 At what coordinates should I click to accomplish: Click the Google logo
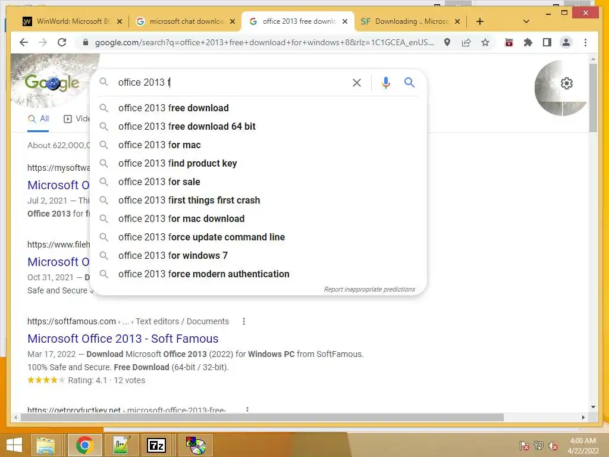pos(52,82)
